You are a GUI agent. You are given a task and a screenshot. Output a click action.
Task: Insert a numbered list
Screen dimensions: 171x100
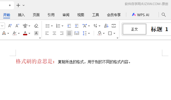point(58,26)
